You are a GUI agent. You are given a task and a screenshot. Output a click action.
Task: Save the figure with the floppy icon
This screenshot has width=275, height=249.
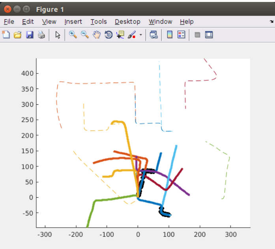tap(30, 35)
